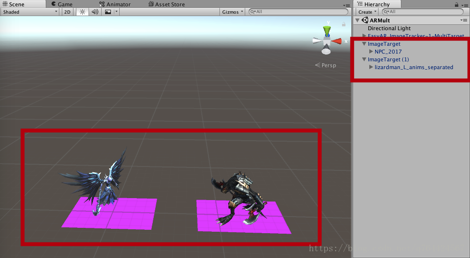This screenshot has width=470, height=258.
Task: Expand the NPC_2017 object
Action: (371, 52)
